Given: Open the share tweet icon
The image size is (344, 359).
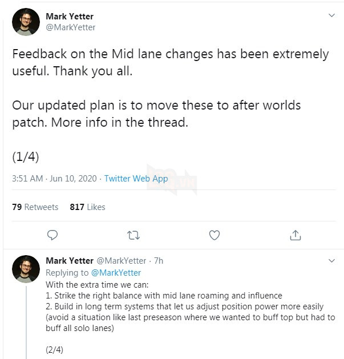Looking at the screenshot, I should 296,235.
